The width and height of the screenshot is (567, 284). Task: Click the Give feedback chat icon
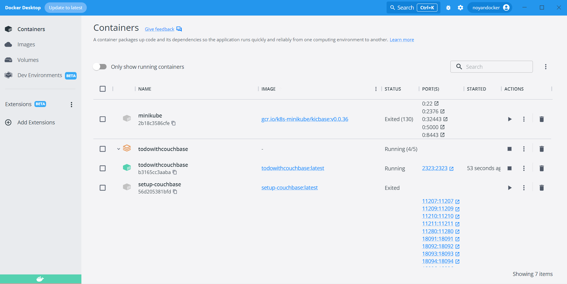(179, 29)
